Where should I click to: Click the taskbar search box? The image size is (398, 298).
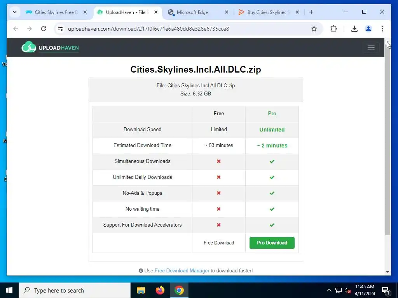tap(75, 290)
